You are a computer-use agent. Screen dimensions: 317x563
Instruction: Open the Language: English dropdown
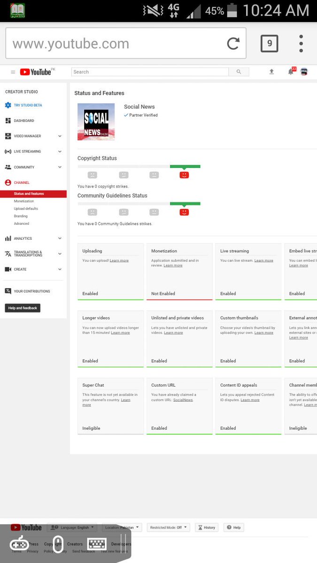pyautogui.click(x=72, y=527)
